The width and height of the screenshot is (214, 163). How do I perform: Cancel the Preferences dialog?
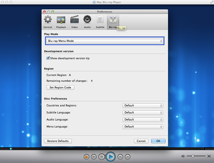point(141,141)
